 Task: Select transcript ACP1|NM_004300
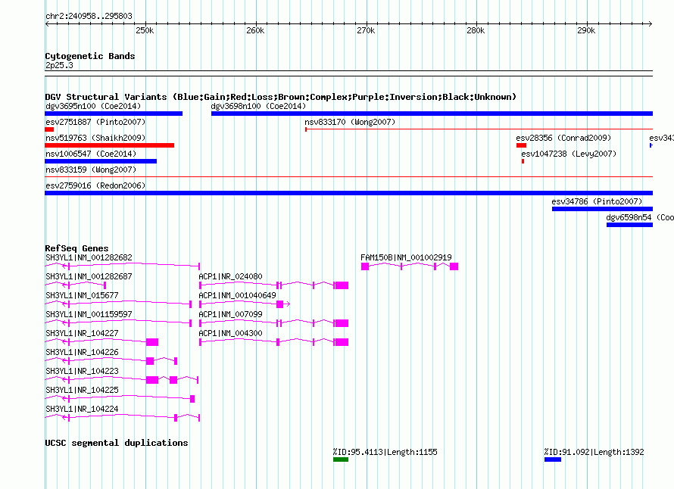click(230, 333)
